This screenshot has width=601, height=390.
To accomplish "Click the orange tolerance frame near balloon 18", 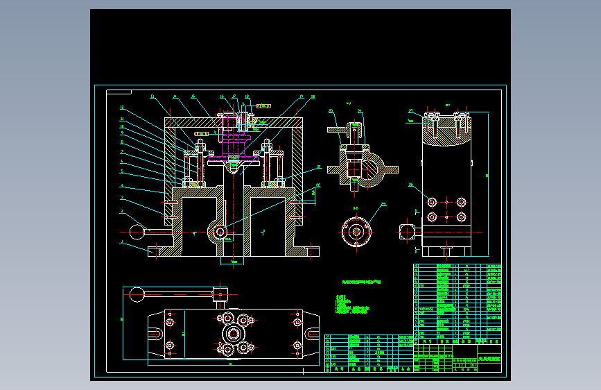I will tap(263, 106).
